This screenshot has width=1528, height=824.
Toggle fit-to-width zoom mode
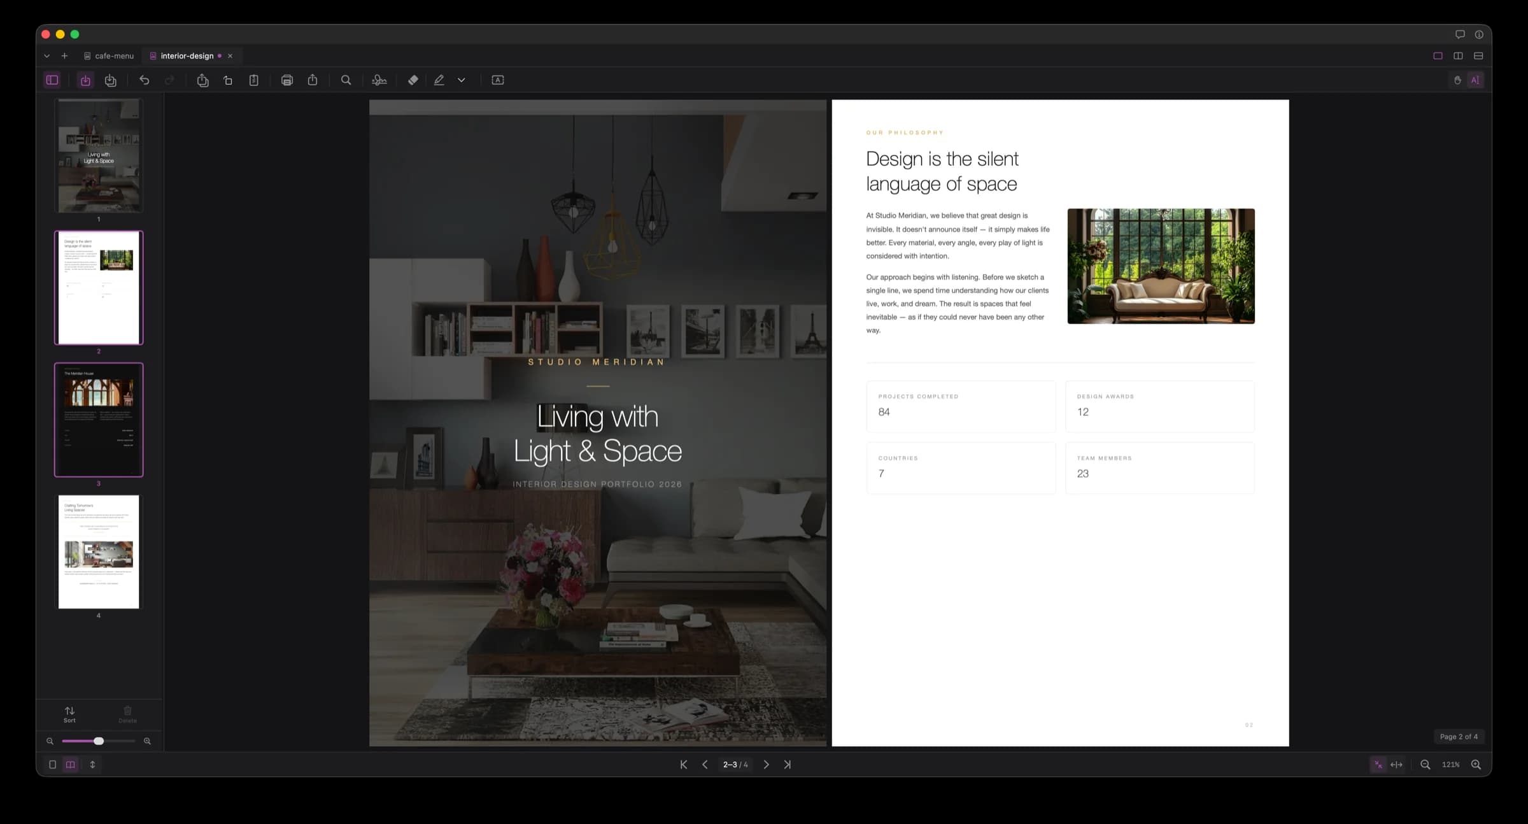pos(1397,764)
